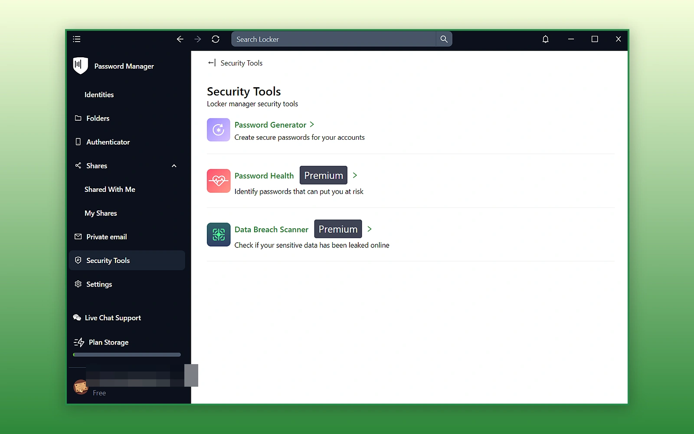
Task: Click the Security Tools breadcrumb text
Action: [x=242, y=63]
